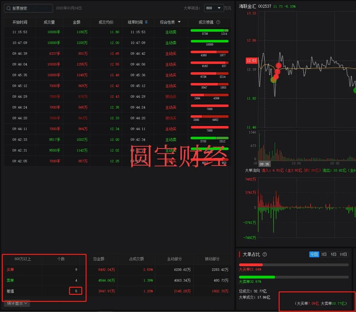Viewport: 356px width, 312px height.
Task: Switch to the 10日 tab
Action: (x=343, y=254)
